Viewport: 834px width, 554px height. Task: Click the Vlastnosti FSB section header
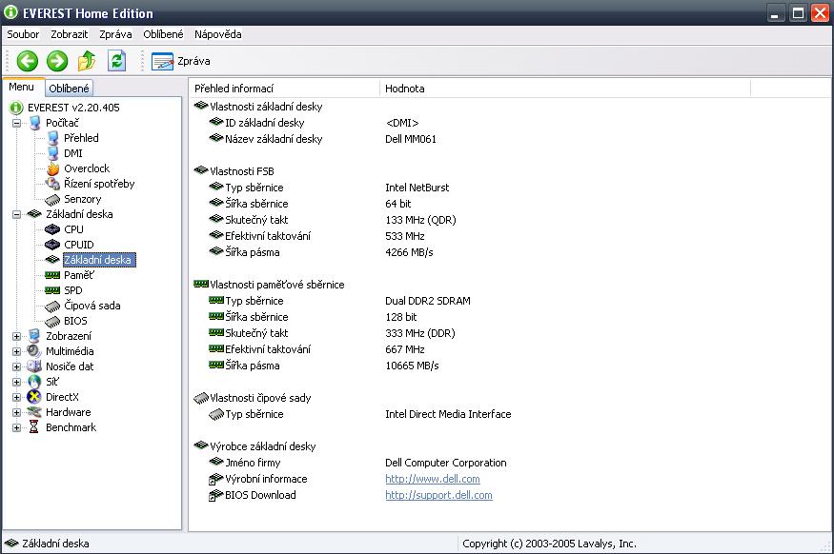point(241,171)
